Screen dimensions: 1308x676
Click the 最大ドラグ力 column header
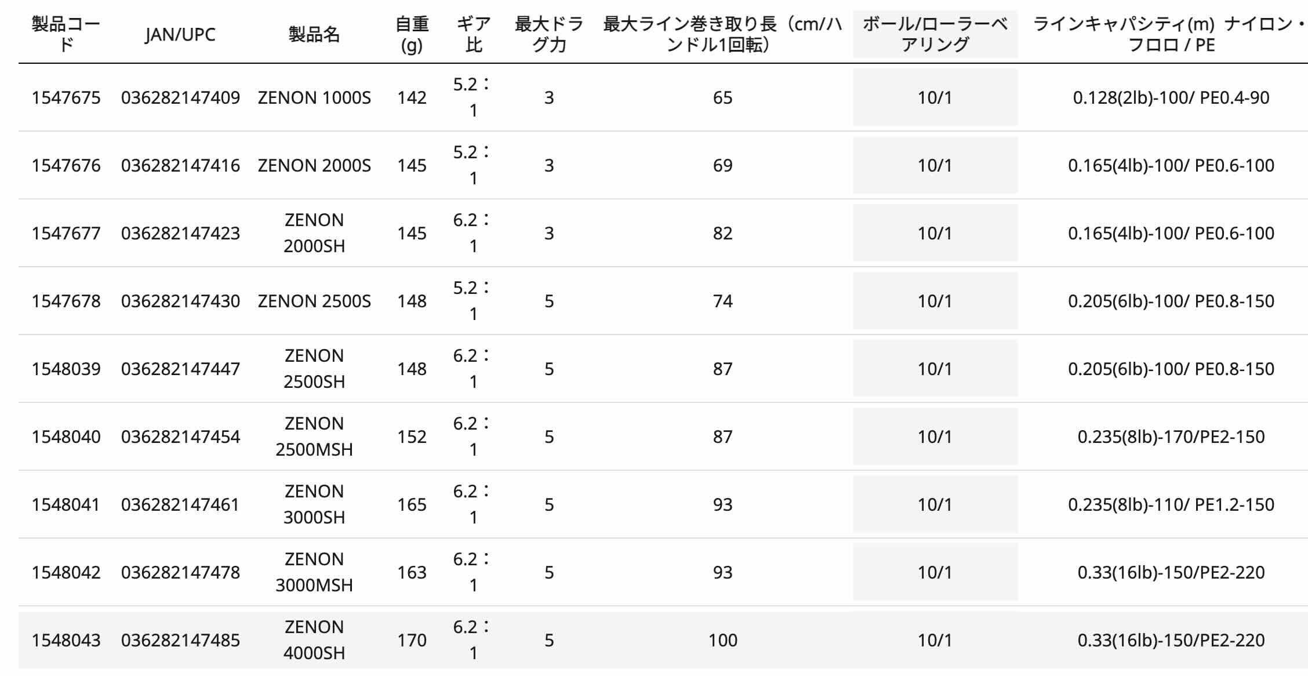pos(548,34)
